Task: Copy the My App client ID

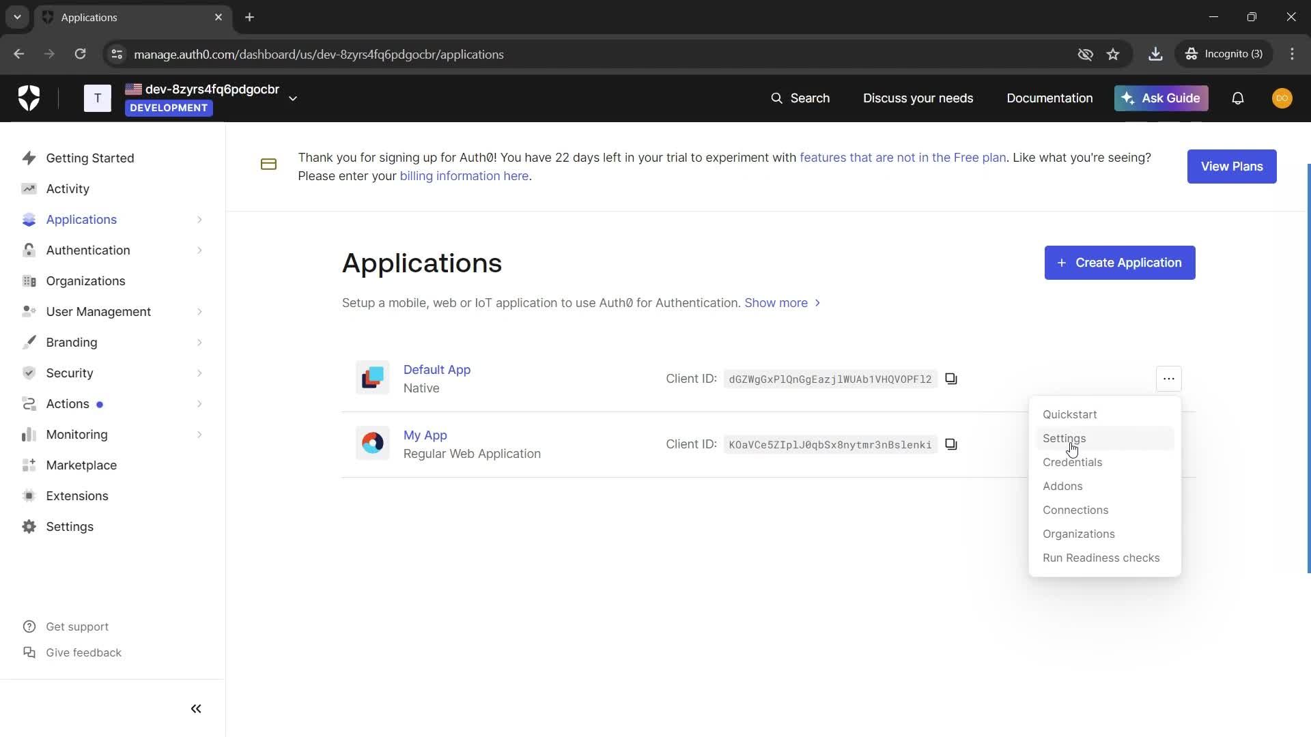Action: click(x=951, y=444)
